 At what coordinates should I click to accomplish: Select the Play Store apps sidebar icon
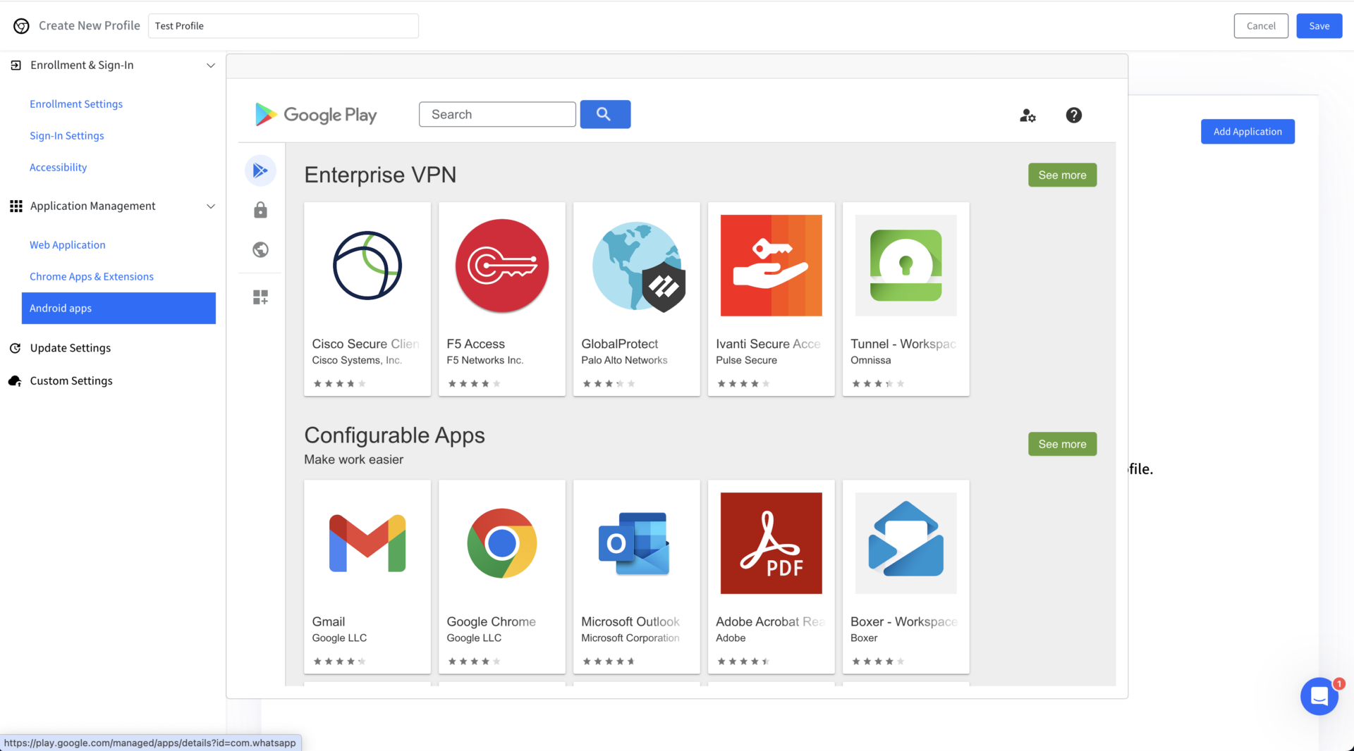click(260, 170)
